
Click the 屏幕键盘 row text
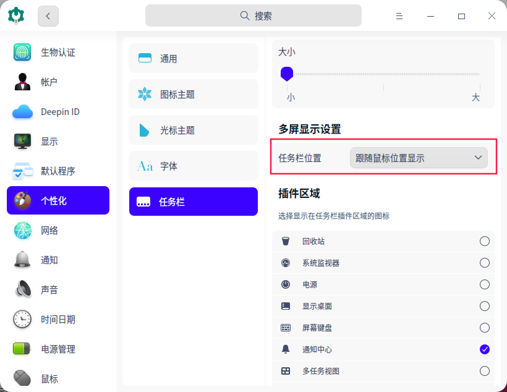click(317, 328)
